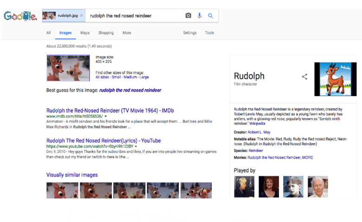Open the Rudolph the Red-Nosed Reindeer movie link

[x=274, y=157]
